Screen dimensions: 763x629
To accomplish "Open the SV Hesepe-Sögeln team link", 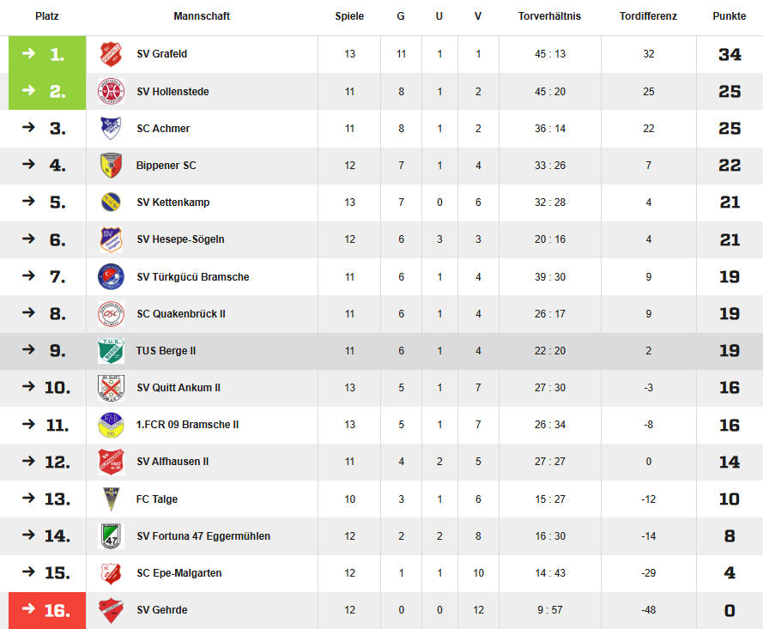I will [180, 239].
